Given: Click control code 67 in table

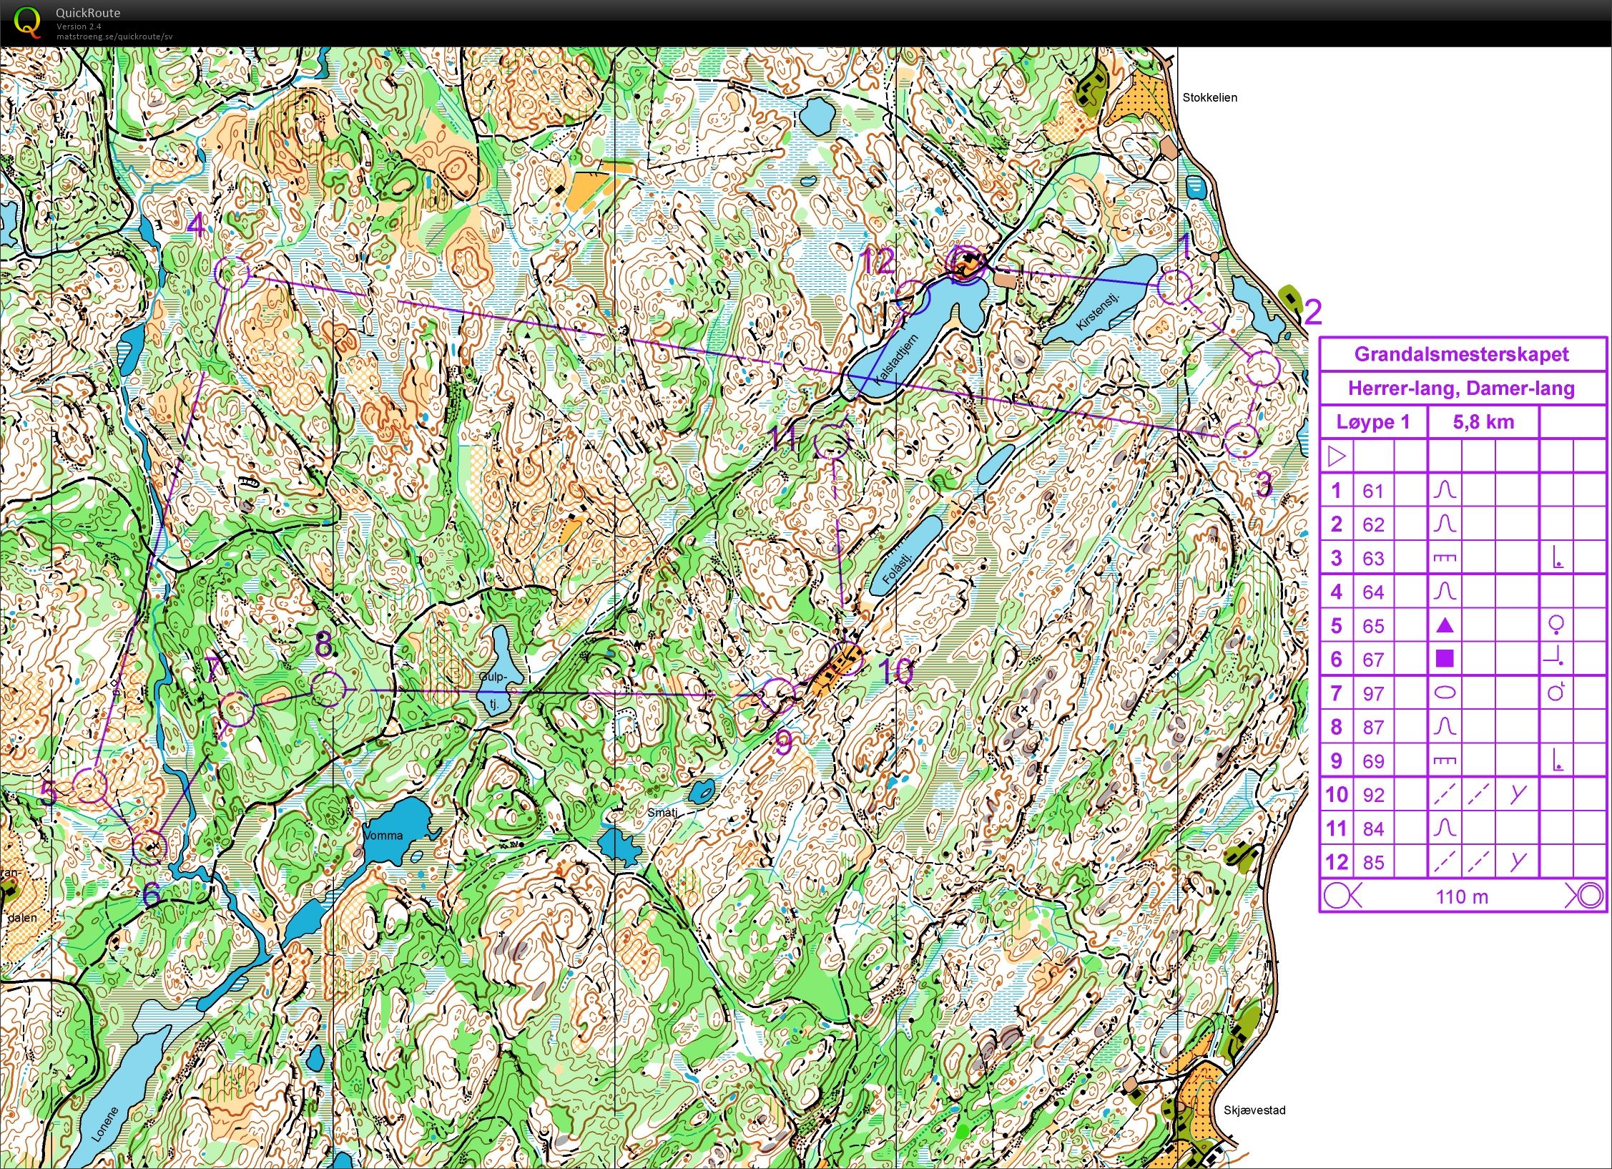Looking at the screenshot, I should click(1373, 660).
